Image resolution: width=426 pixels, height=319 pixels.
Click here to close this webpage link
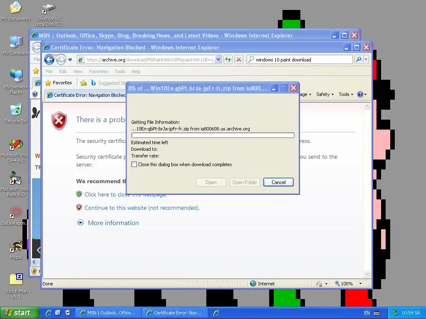(x=125, y=194)
